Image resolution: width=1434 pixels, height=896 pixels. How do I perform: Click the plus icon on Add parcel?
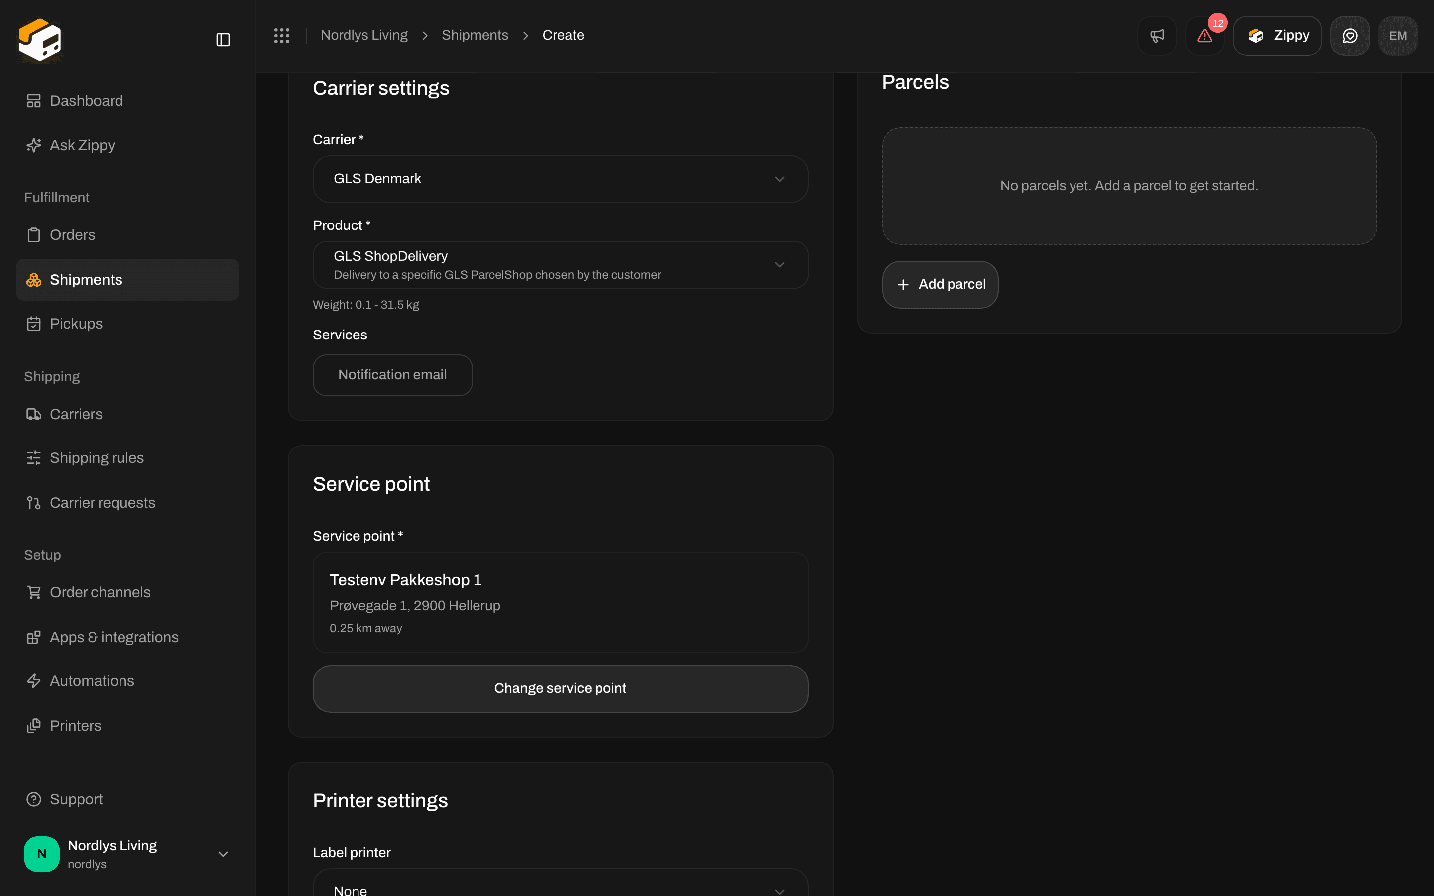click(x=903, y=285)
